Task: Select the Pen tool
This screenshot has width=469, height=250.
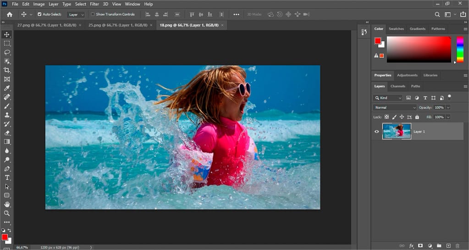Action: click(x=7, y=168)
